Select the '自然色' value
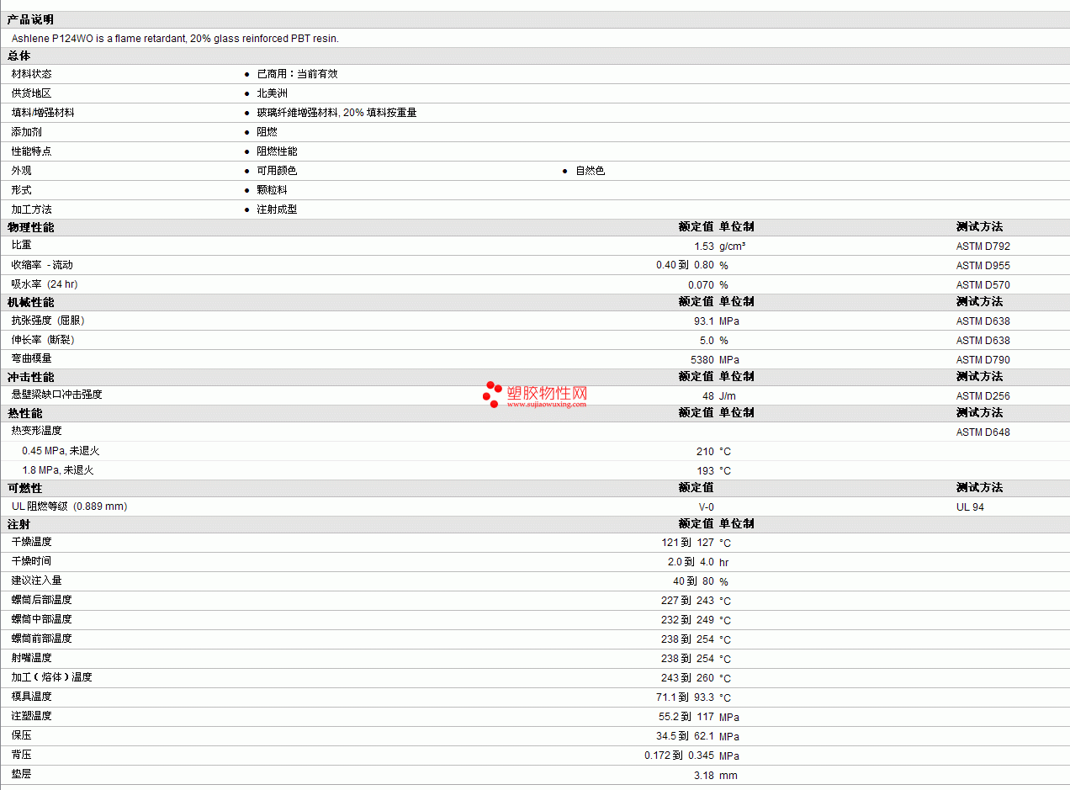This screenshot has height=790, width=1070. click(590, 171)
